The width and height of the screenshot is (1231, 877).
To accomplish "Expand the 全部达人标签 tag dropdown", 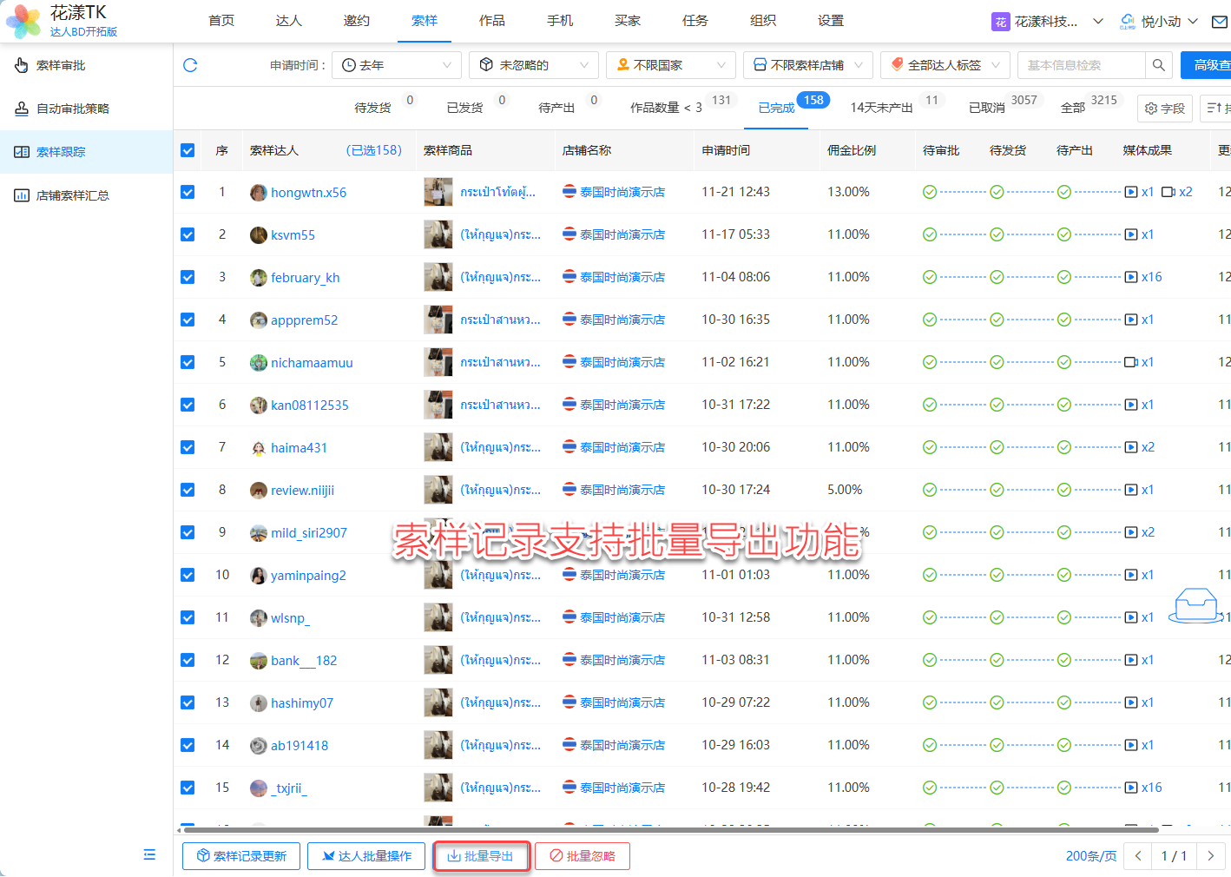I will 945,65.
